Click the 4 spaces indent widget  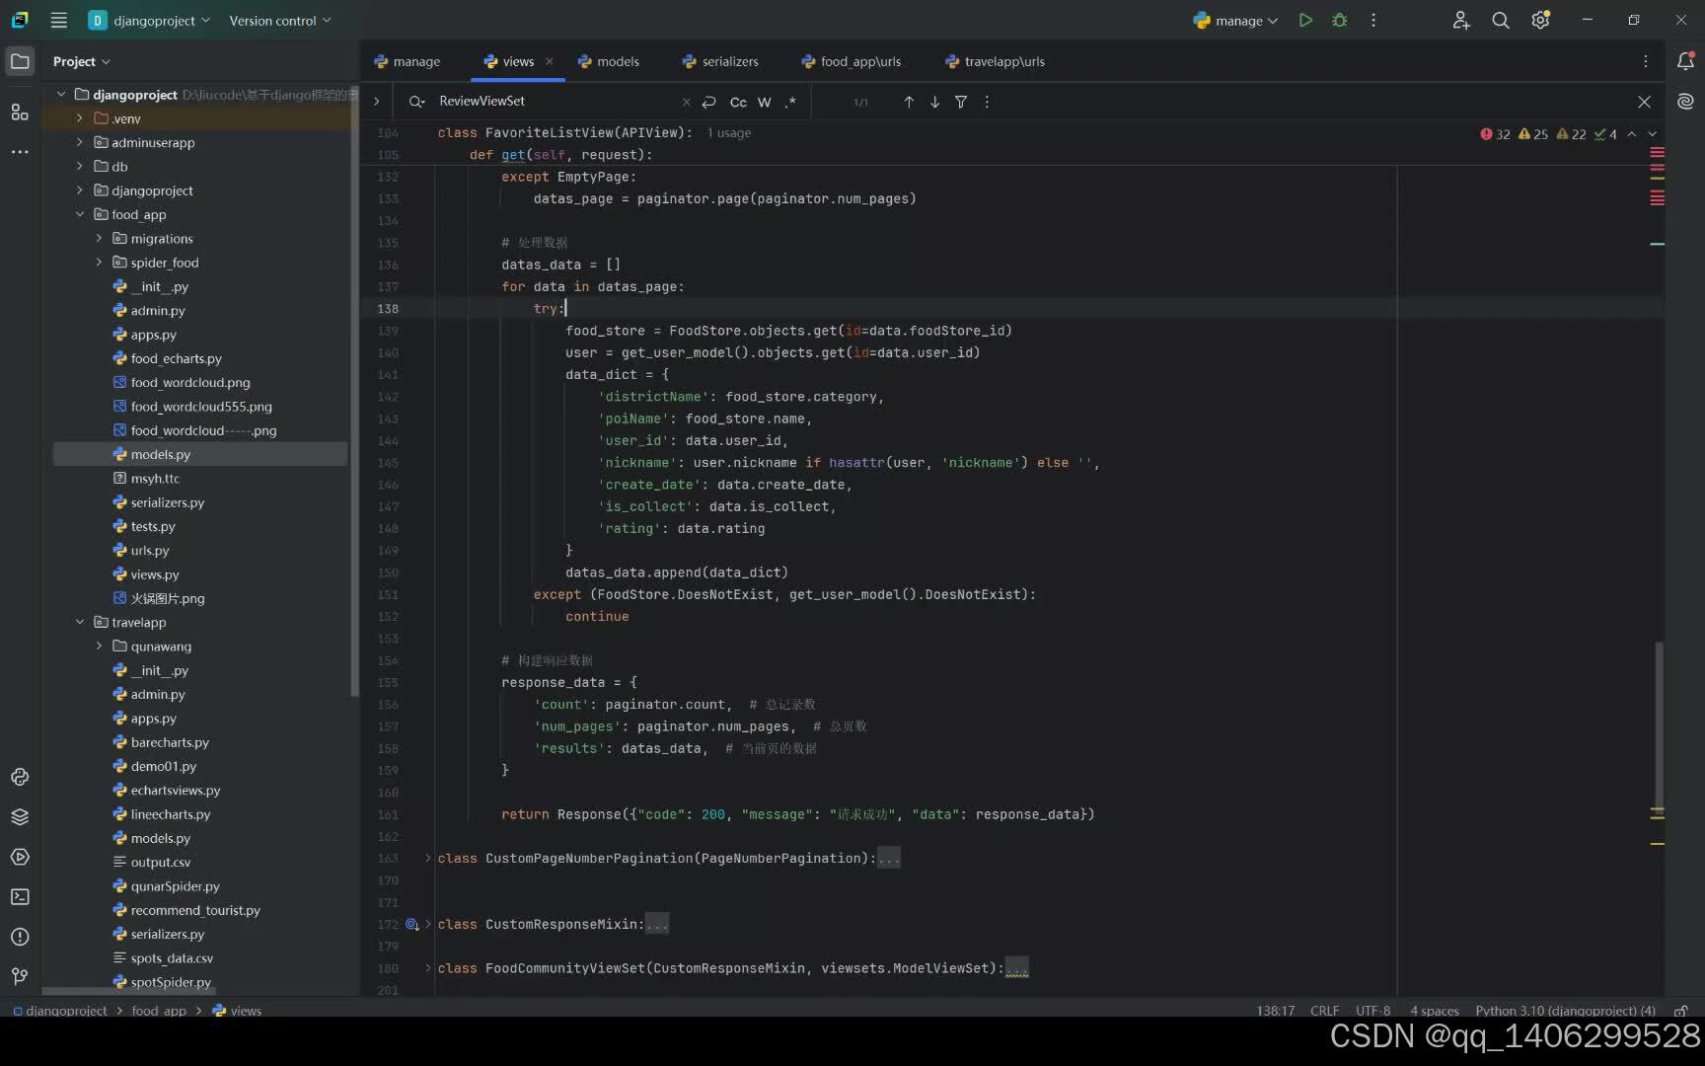tap(1434, 1010)
